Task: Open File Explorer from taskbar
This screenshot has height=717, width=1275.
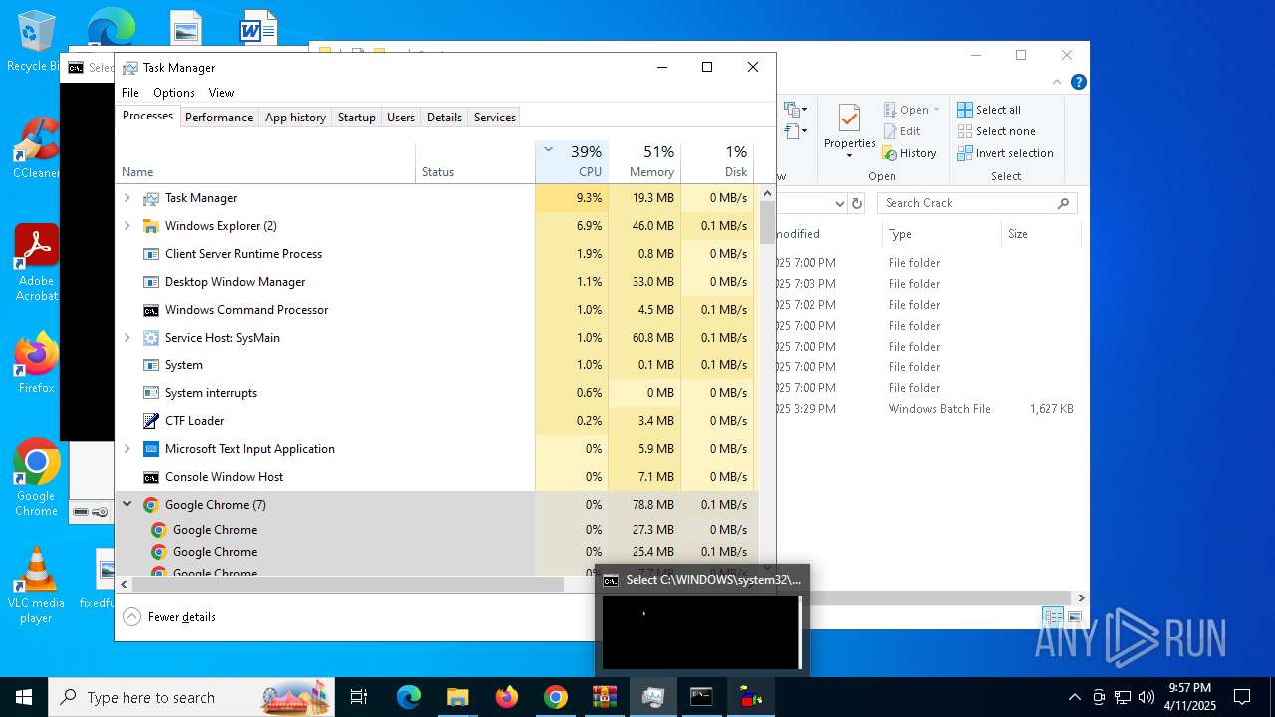Action: click(458, 697)
